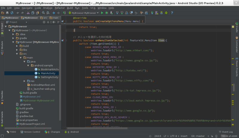Open the VCS menu
The width and height of the screenshot is (239, 138).
[x=93, y=8]
